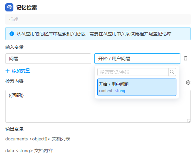Click the info icon in the blue notice
This screenshot has height=162, width=196.
[12, 34]
